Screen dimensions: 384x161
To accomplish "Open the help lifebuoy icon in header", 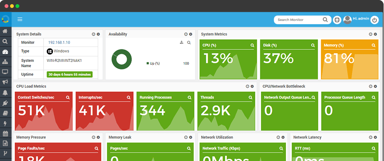I will coord(337,20).
